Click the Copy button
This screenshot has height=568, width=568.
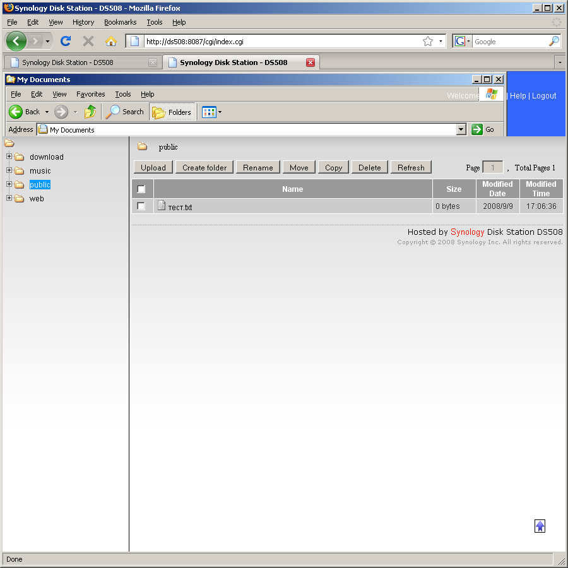pos(333,167)
